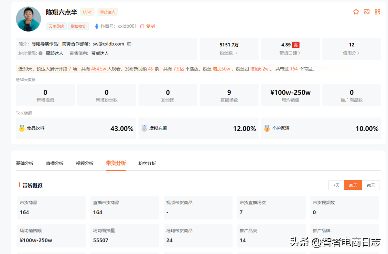Click the gold medal icon for 食品饮料
The image size is (388, 254).
[22, 128]
